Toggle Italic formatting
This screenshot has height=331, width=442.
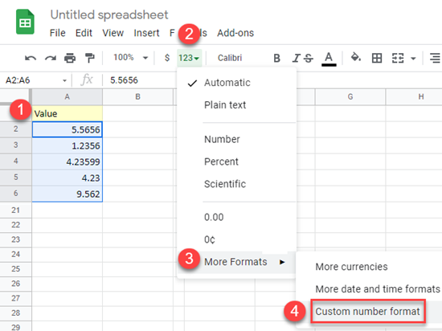296,58
